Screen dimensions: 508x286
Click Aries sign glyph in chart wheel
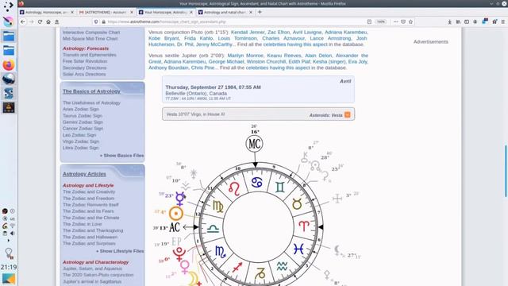point(304,226)
